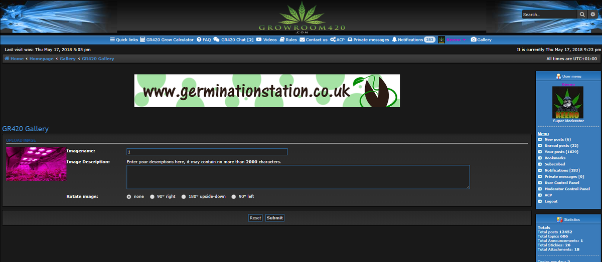
Task: Click the Image Description text area
Action: click(298, 177)
